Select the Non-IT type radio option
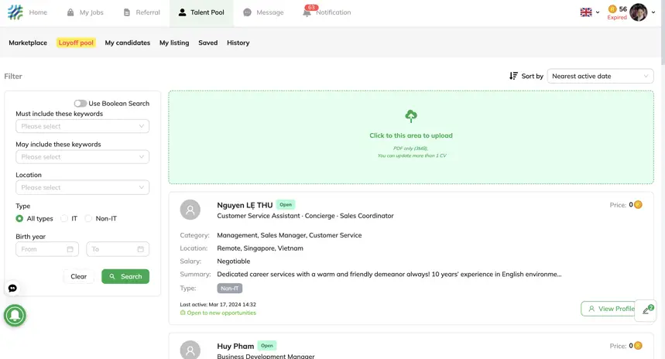Viewport: 665px width, 359px height. click(x=88, y=218)
